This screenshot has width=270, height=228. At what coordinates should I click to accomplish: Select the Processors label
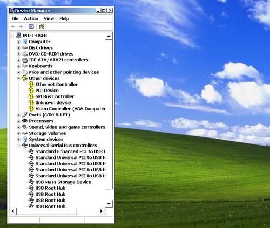click(x=41, y=121)
